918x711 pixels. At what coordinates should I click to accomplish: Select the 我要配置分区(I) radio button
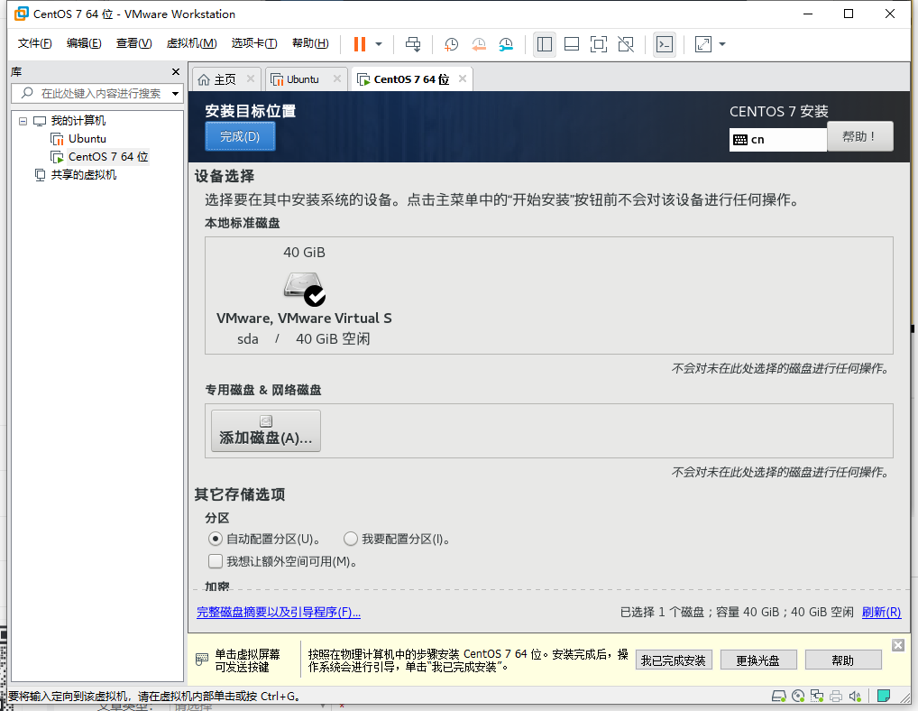(351, 539)
